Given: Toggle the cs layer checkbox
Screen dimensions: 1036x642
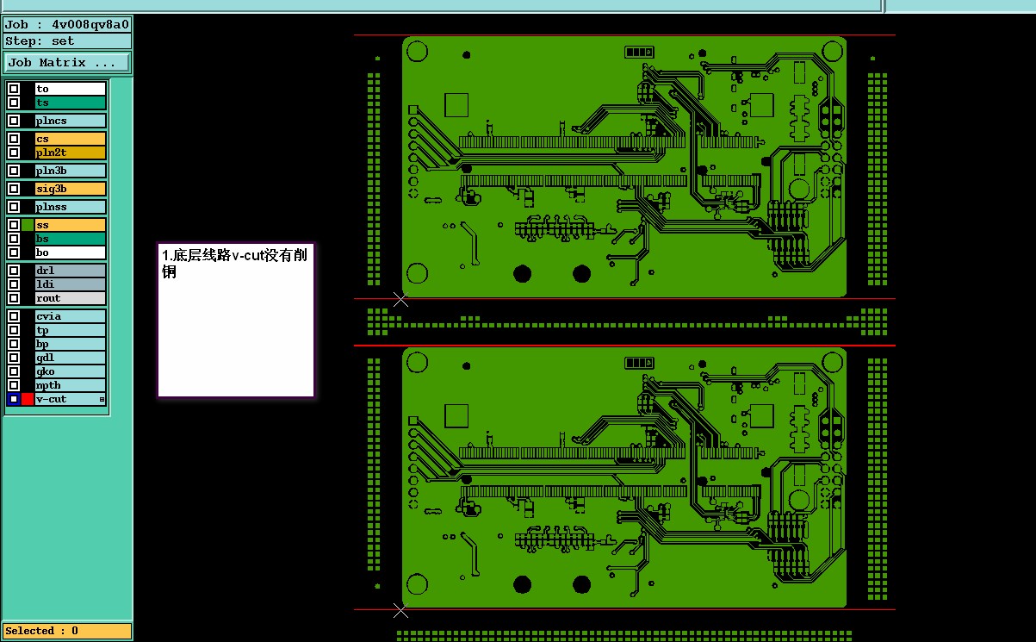Looking at the screenshot, I should point(14,139).
